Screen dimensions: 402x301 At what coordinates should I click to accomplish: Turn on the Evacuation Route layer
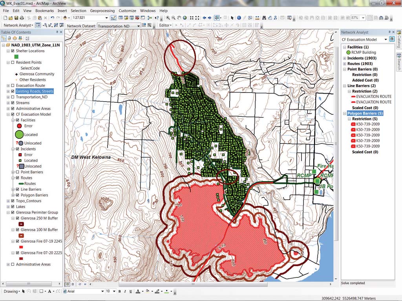click(x=13, y=85)
